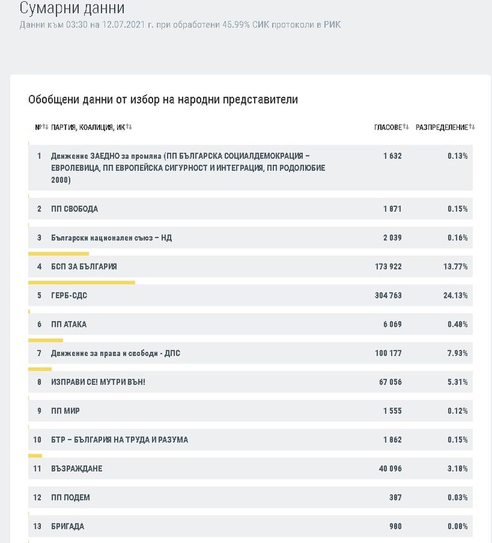
Task: Click the ГЛАСОВЕ column header text
Action: point(387,127)
